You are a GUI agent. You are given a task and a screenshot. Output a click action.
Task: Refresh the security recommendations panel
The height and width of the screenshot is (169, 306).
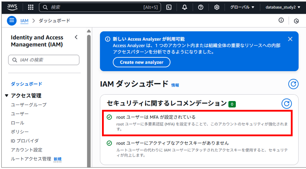click(x=287, y=104)
